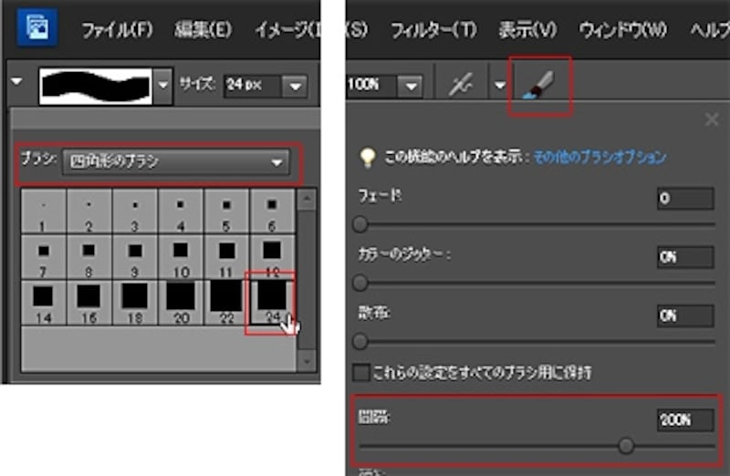Select the square brush size 10
This screenshot has height=476, width=730.
pyautogui.click(x=180, y=257)
